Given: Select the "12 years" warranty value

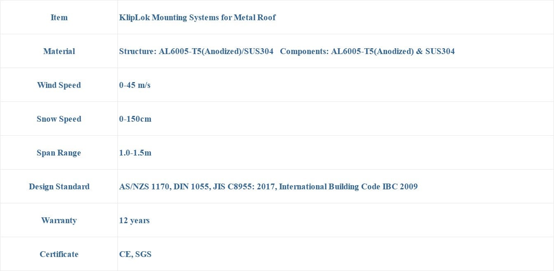Looking at the screenshot, I should point(134,220).
